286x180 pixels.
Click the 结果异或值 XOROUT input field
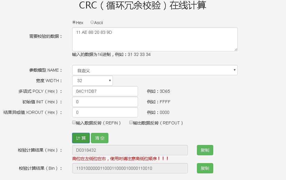click(105, 112)
